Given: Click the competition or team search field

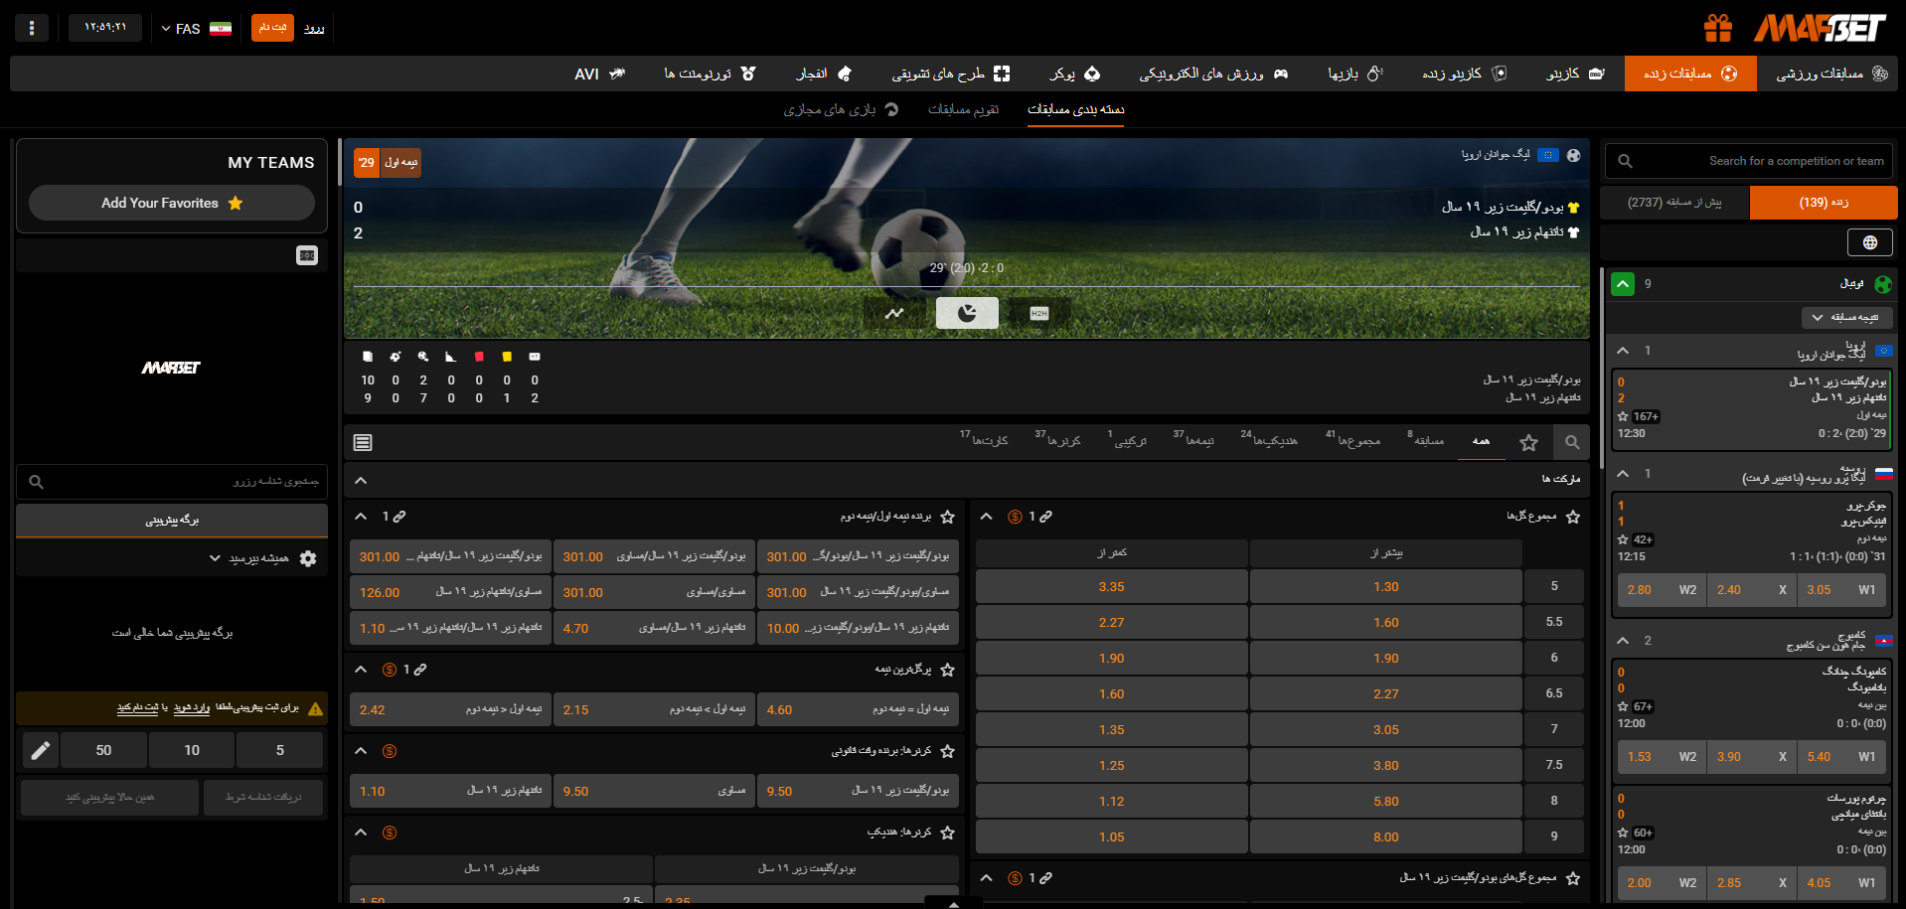Looking at the screenshot, I should coord(1759,161).
